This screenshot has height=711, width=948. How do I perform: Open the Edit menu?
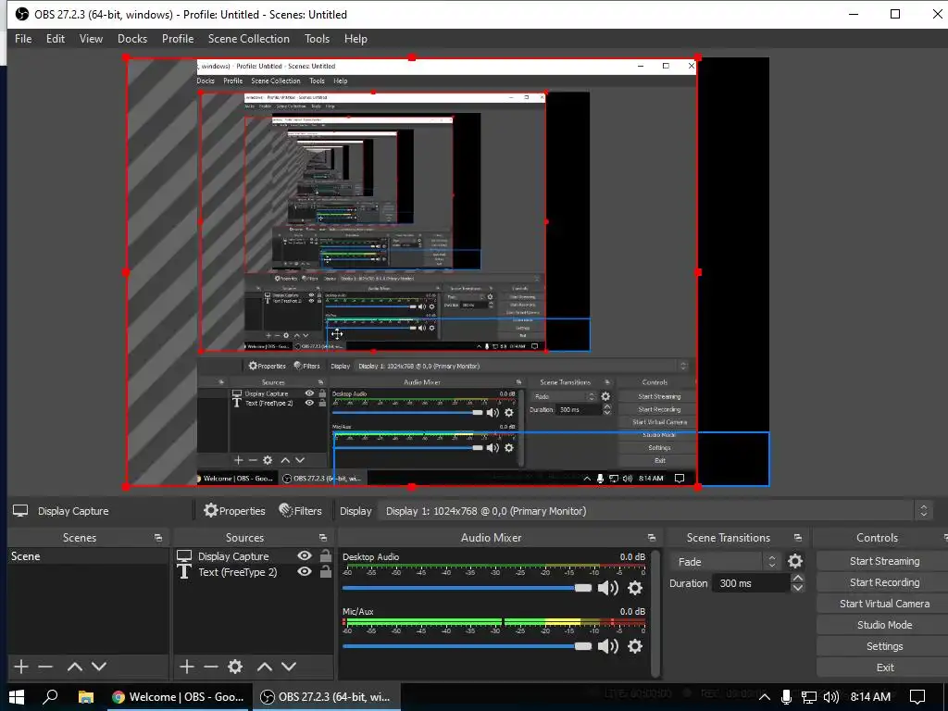[x=55, y=39]
